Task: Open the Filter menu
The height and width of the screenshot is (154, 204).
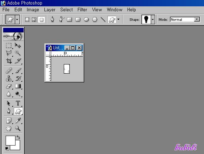Action: click(82, 10)
